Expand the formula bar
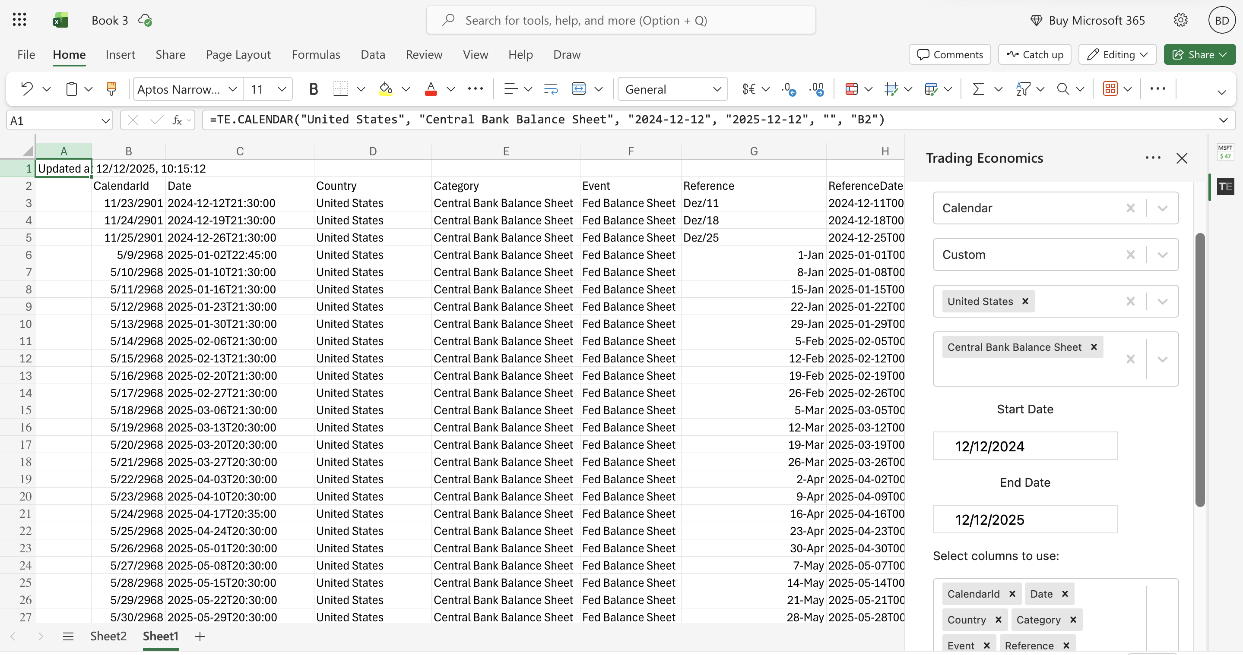 [x=1224, y=120]
